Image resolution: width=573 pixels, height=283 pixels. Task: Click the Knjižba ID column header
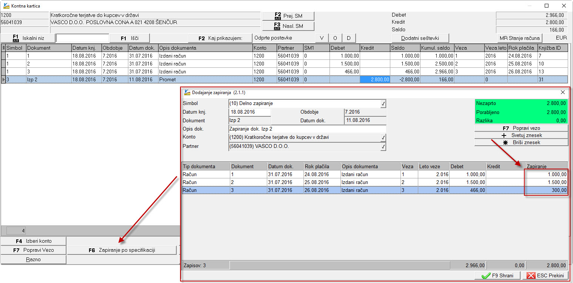click(552, 48)
